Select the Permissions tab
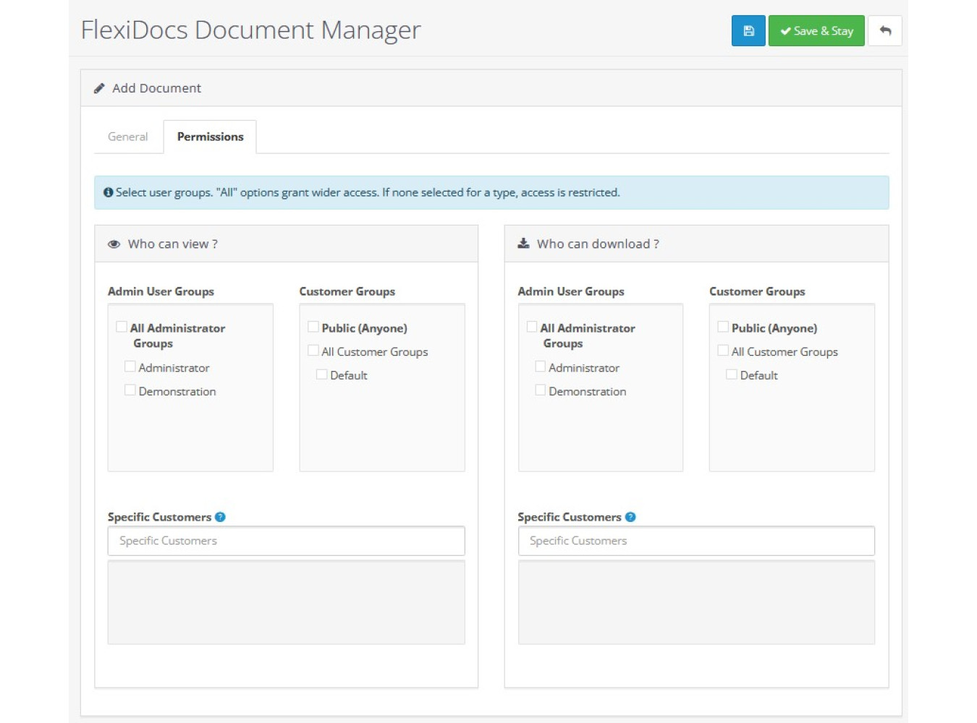This screenshot has width=977, height=723. click(210, 137)
